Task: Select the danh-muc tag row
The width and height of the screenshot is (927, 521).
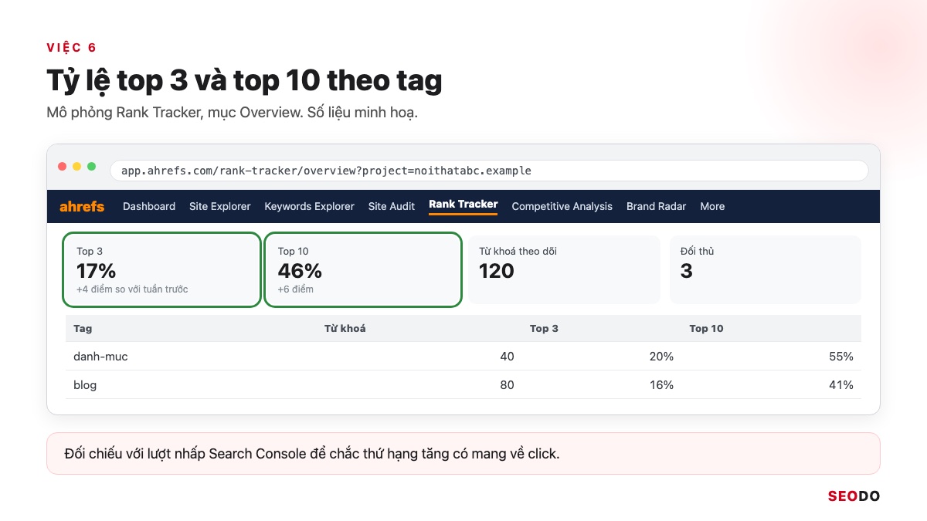Action: [x=463, y=357]
